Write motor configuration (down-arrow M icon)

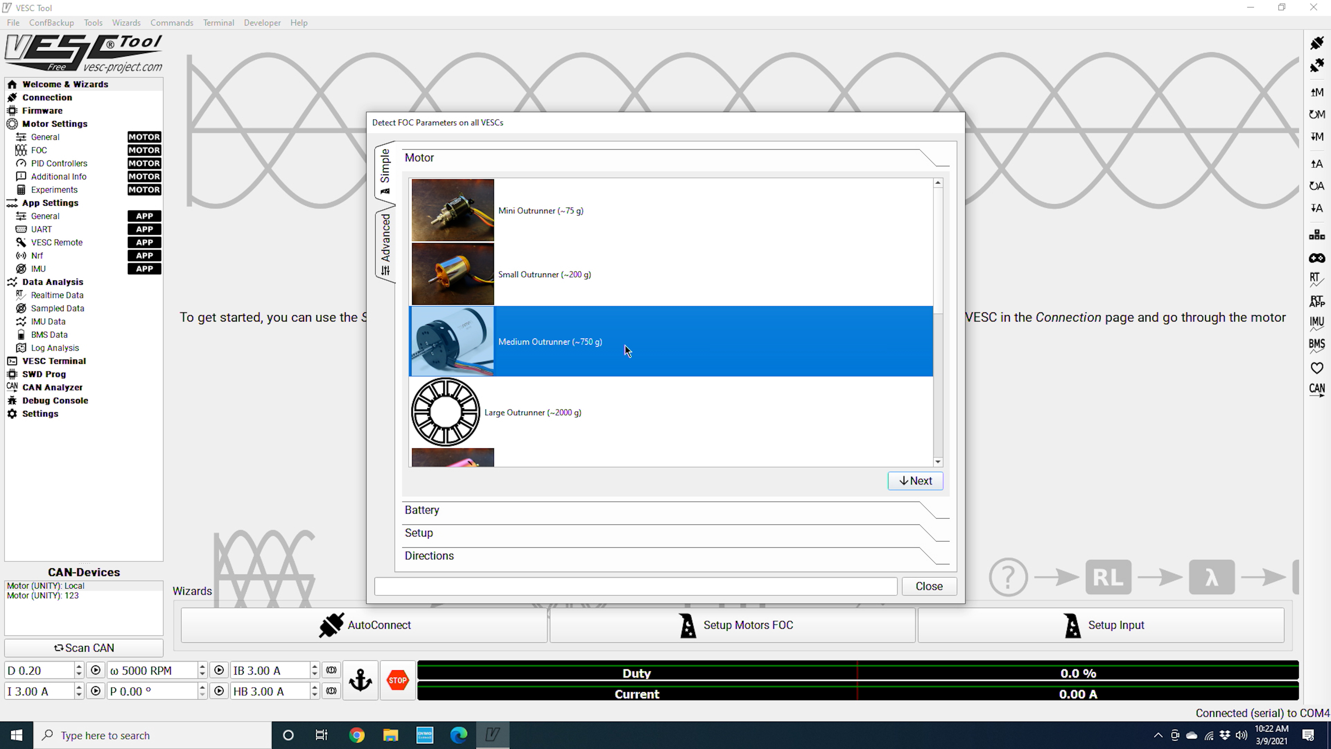point(1316,137)
